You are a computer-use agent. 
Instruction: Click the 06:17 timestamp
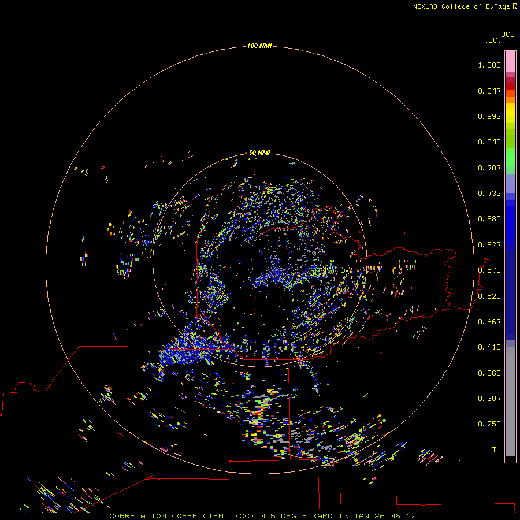[403, 516]
